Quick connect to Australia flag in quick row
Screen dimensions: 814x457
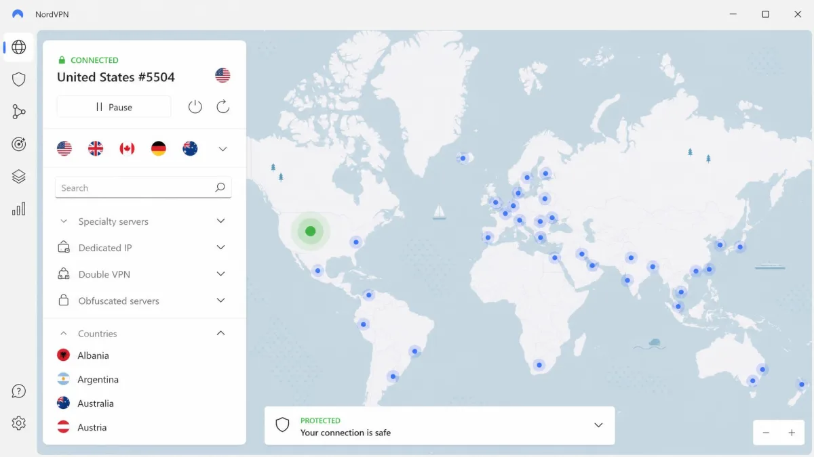(x=190, y=149)
